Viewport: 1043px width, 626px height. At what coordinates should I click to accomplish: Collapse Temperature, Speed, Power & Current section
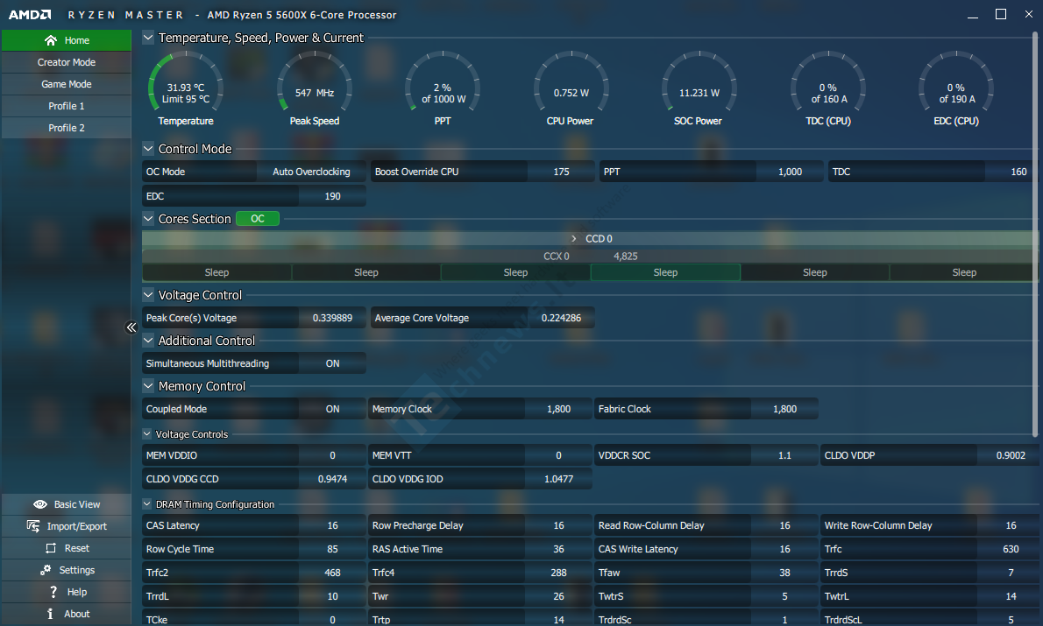coord(148,38)
